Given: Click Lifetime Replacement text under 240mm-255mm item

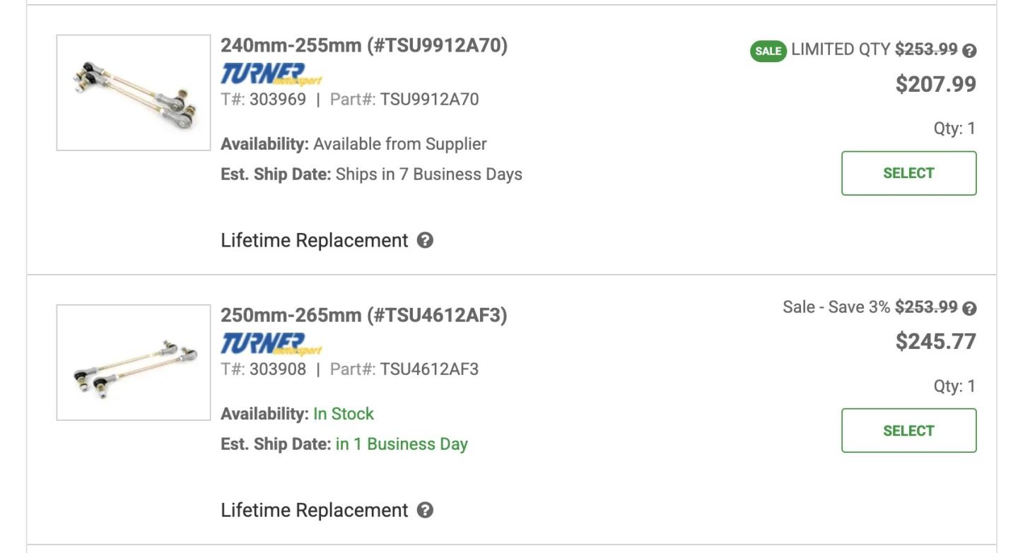Looking at the screenshot, I should coord(315,240).
